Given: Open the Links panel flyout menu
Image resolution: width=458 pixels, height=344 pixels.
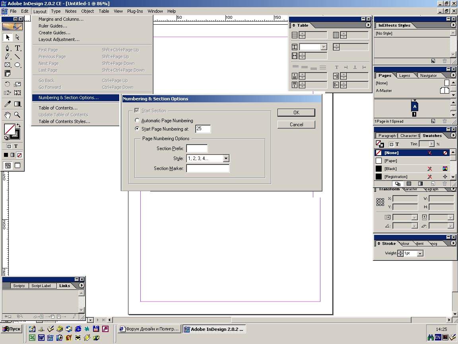Looking at the screenshot, I should pos(82,285).
